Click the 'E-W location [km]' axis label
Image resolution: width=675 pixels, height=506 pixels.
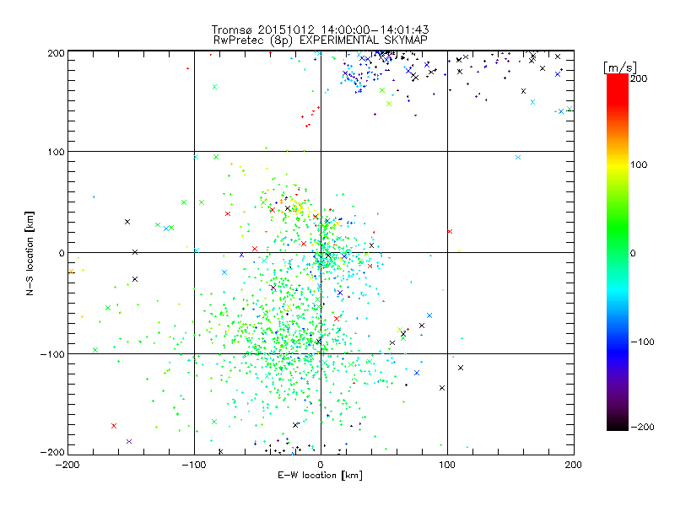320,476
